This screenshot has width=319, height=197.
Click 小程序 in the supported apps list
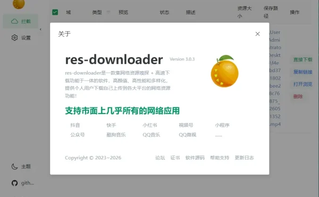click(x=222, y=125)
